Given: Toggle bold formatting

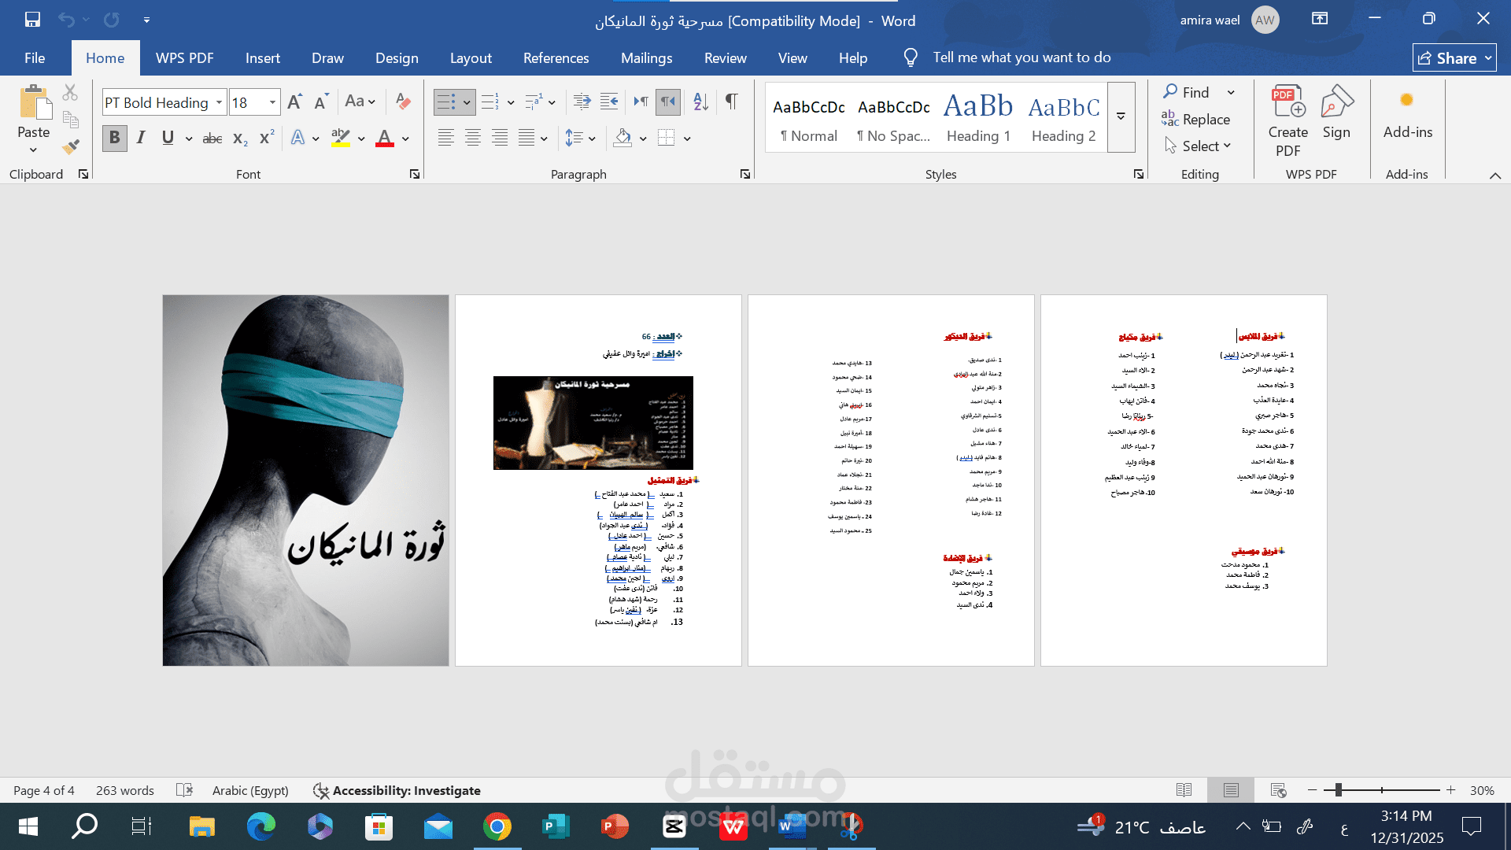Looking at the screenshot, I should tap(114, 138).
